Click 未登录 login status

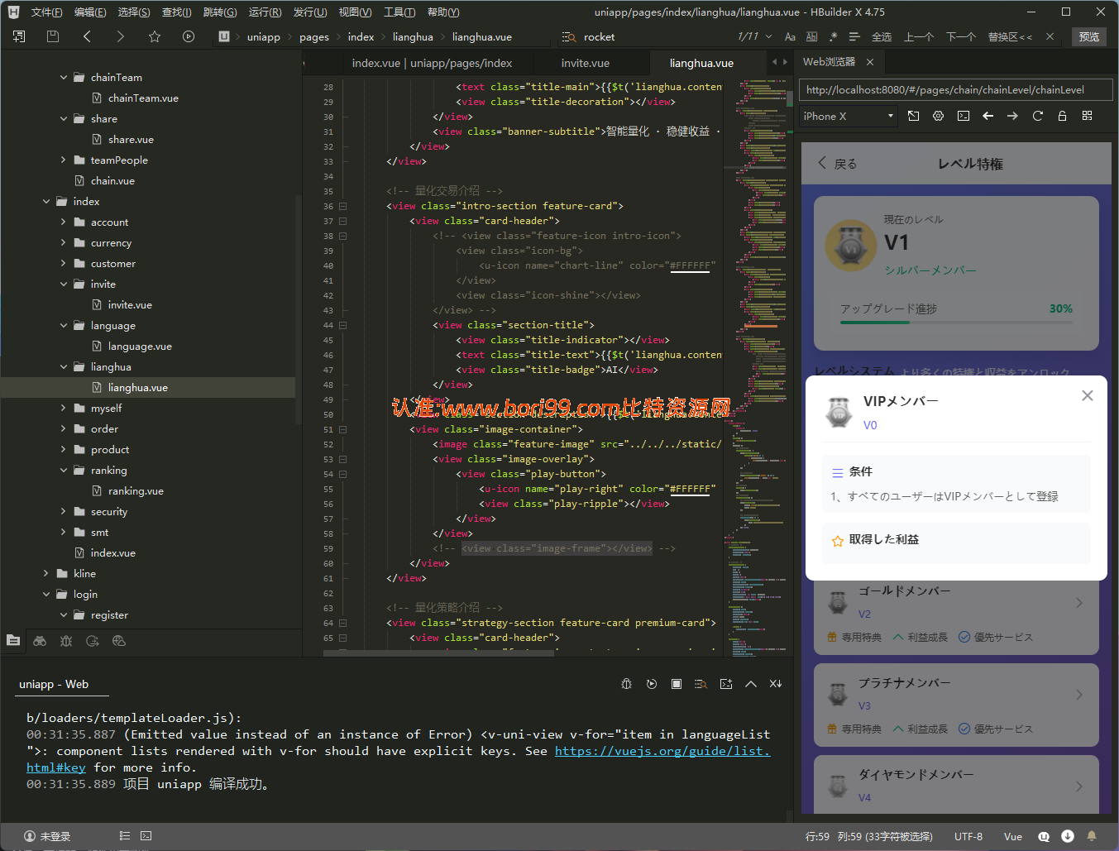[47, 836]
